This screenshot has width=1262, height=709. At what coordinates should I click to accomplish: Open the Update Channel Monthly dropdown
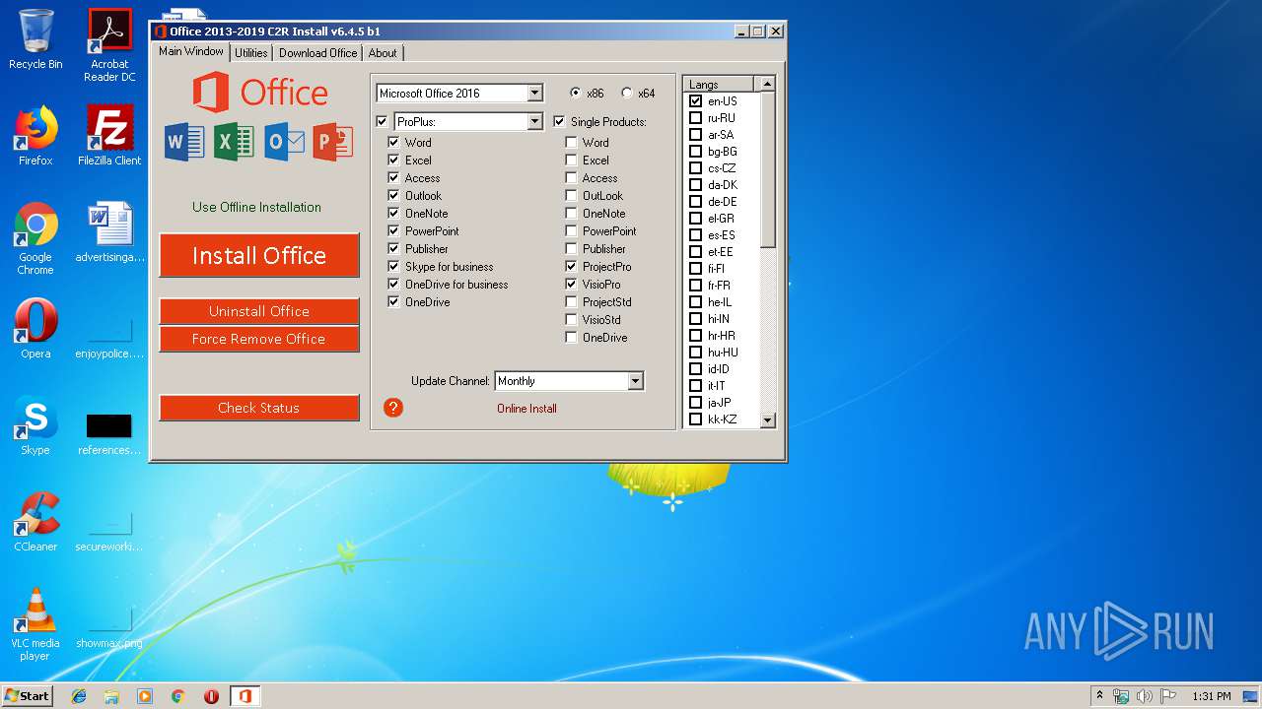[x=635, y=381]
